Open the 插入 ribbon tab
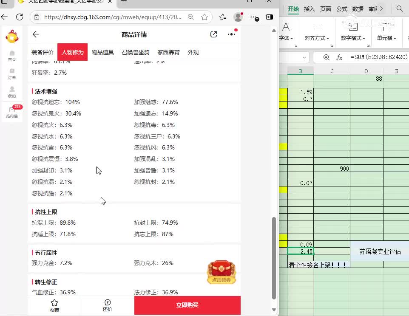 pos(310,9)
